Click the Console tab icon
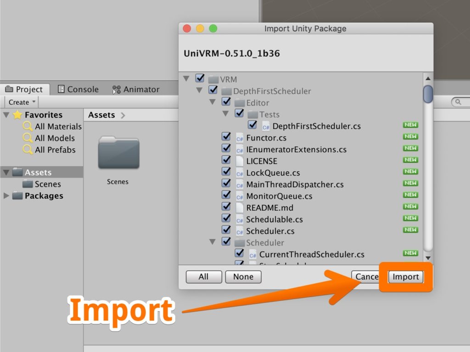The height and width of the screenshot is (352, 470). [62, 89]
